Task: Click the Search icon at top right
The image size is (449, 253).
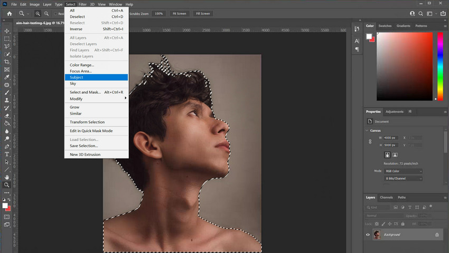Action: click(x=420, y=13)
